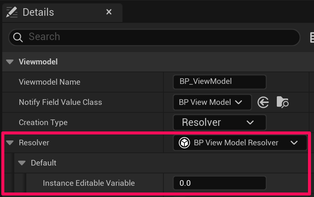Click the pencil icon on Details tab
This screenshot has width=314, height=197.
(12, 12)
